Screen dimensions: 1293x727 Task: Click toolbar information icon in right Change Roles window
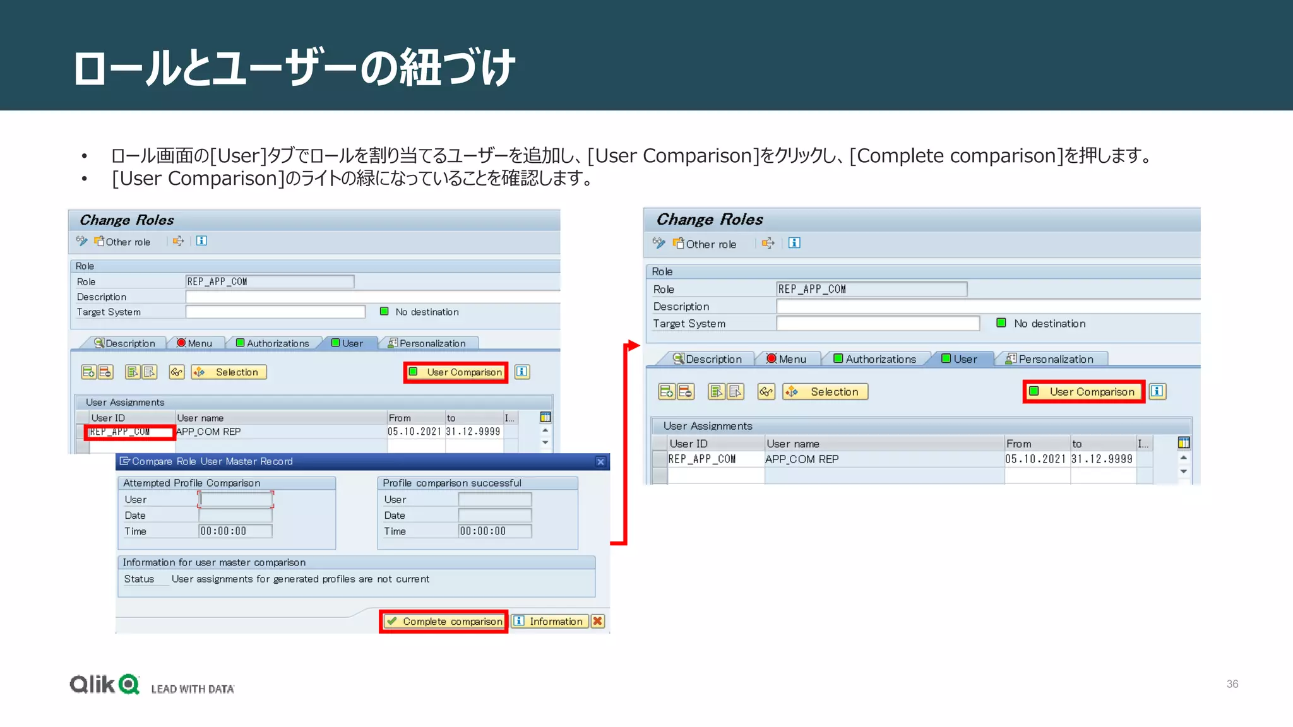coord(794,243)
